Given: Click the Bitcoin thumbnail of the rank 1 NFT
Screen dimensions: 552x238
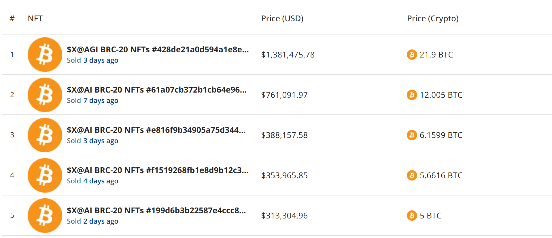Looking at the screenshot, I should point(45,55).
